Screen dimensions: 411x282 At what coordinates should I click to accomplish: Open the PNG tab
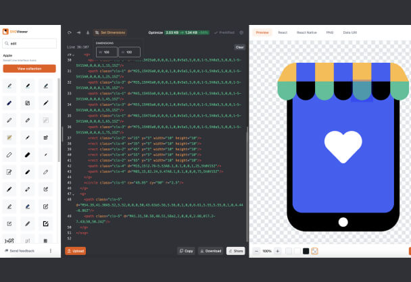(329, 32)
